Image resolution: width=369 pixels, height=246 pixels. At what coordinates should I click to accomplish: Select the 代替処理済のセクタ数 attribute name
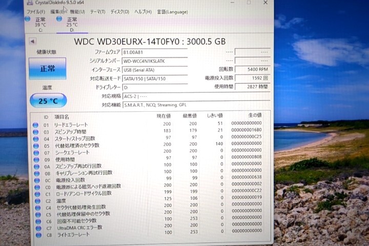[77, 146]
